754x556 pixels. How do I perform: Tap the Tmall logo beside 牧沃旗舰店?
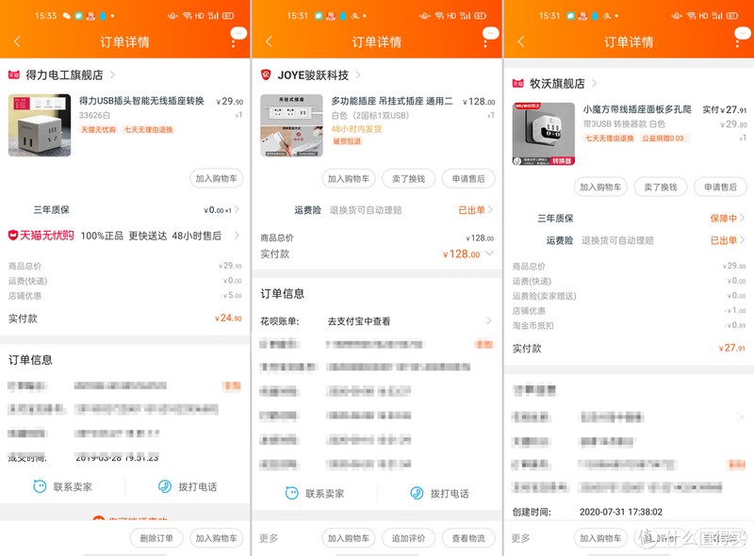(517, 84)
